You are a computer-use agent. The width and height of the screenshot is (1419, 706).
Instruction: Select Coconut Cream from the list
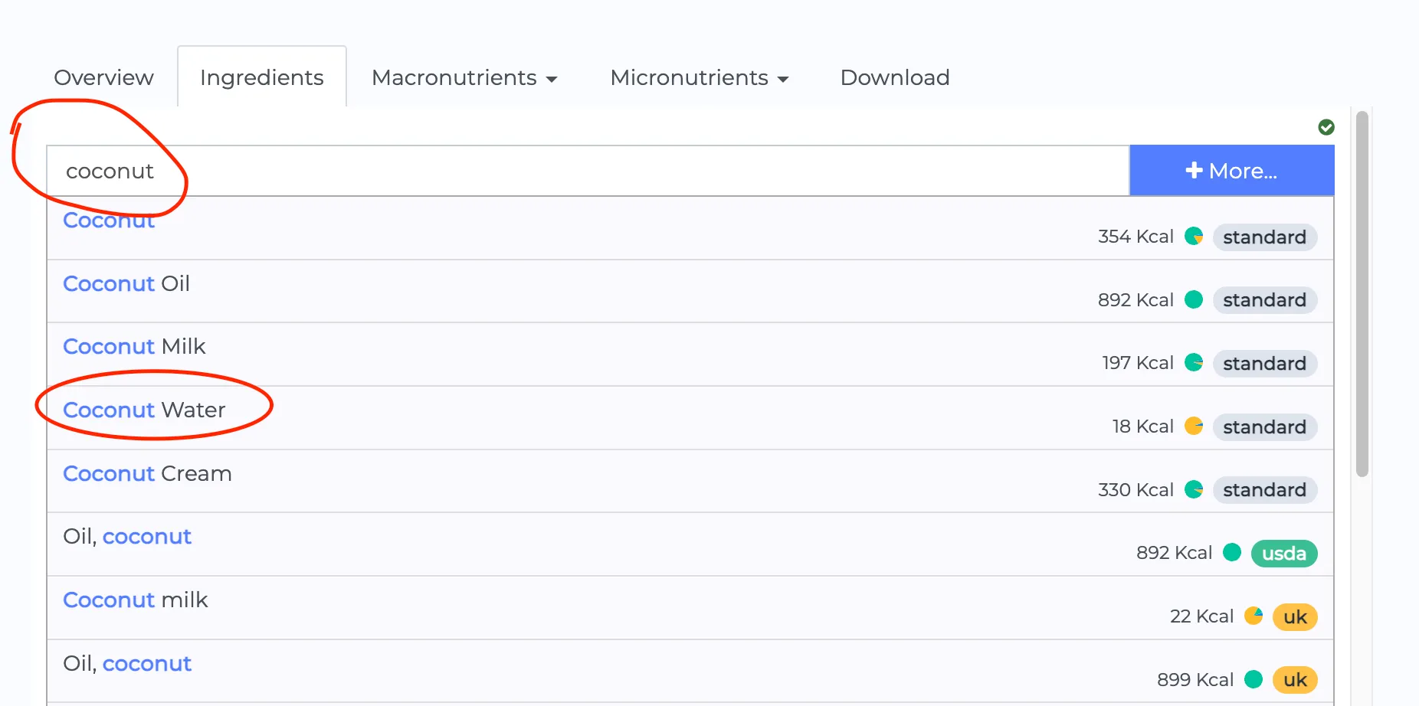pos(147,474)
